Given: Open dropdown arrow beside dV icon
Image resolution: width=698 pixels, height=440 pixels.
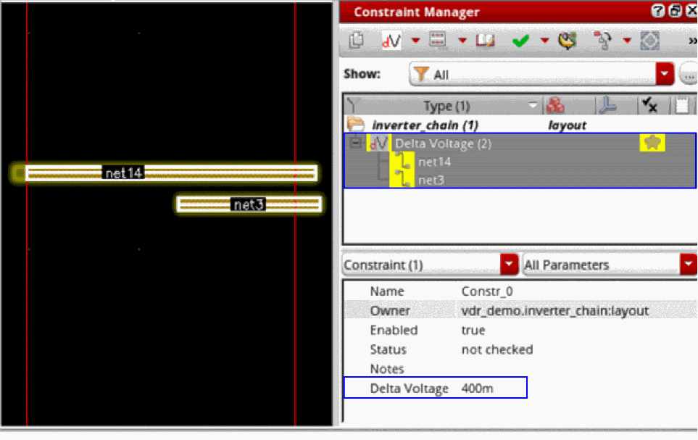Looking at the screenshot, I should coord(415,41).
